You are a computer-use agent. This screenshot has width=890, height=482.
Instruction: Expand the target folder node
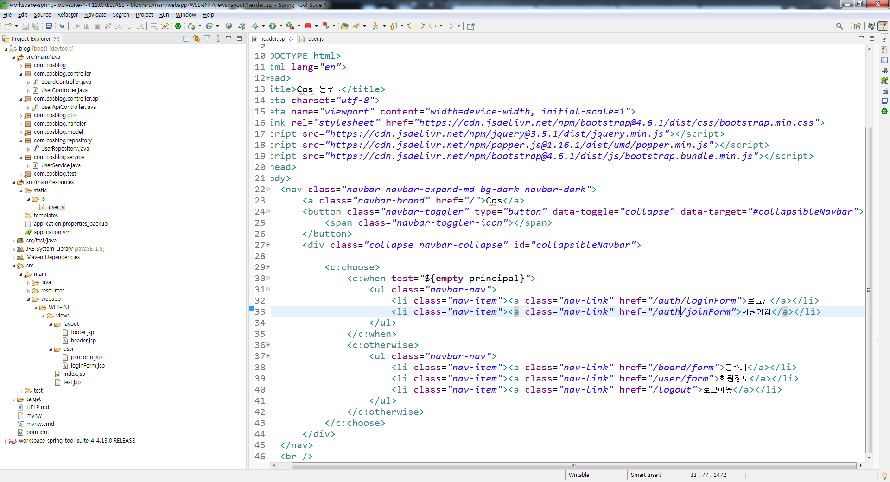13,399
